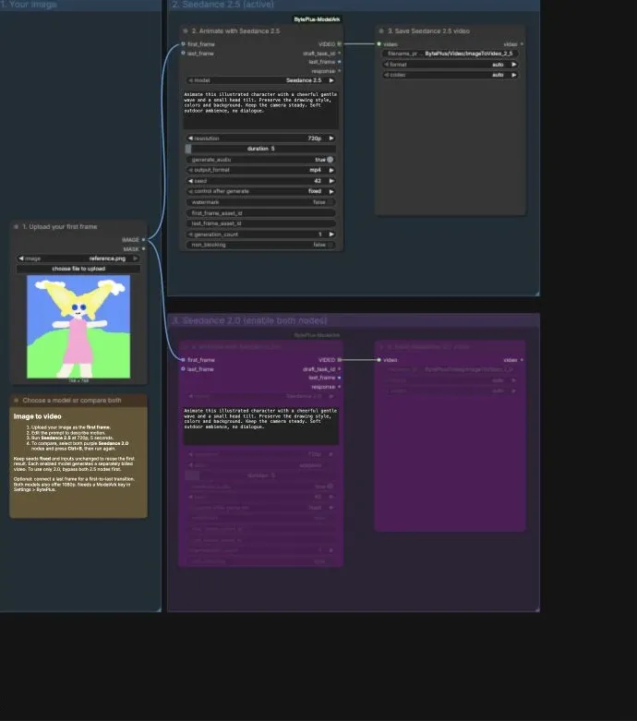Decrease seed value with left arrow
This screenshot has height=721, width=637.
[190, 181]
